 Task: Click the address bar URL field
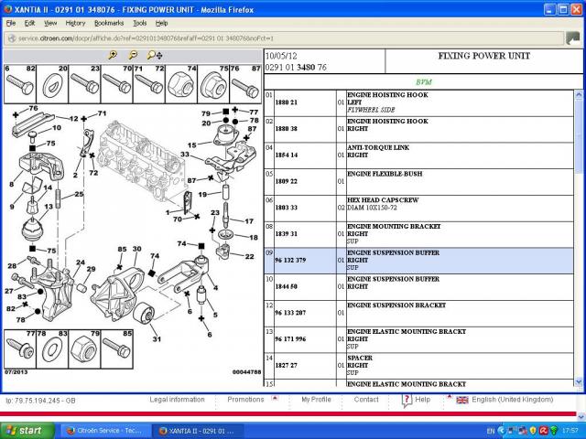point(284,38)
